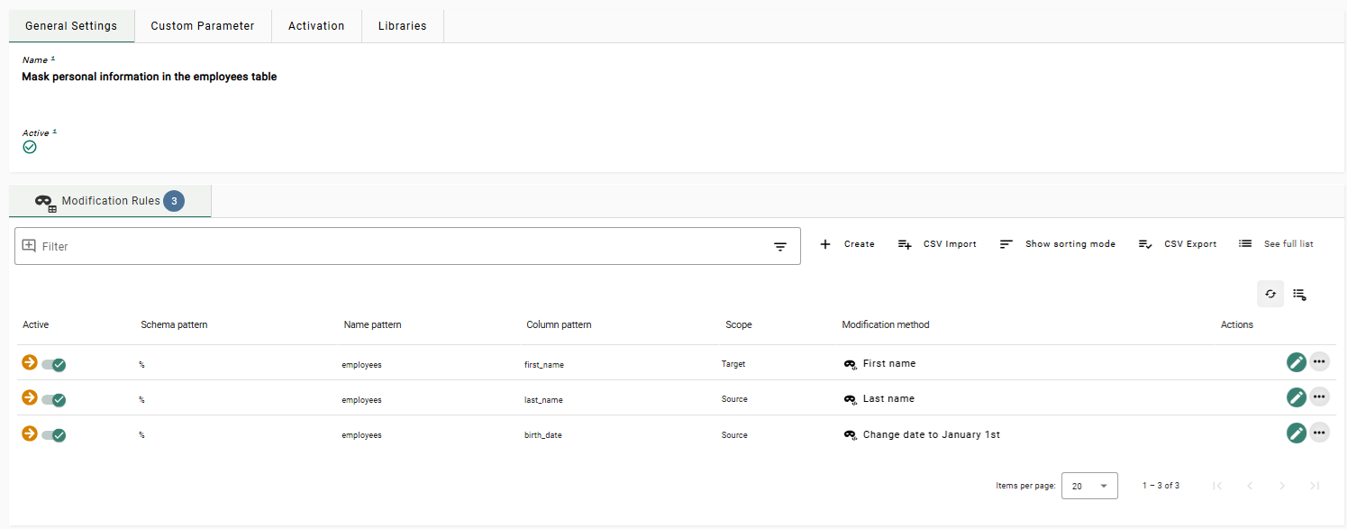Open the Activation tab

(316, 25)
